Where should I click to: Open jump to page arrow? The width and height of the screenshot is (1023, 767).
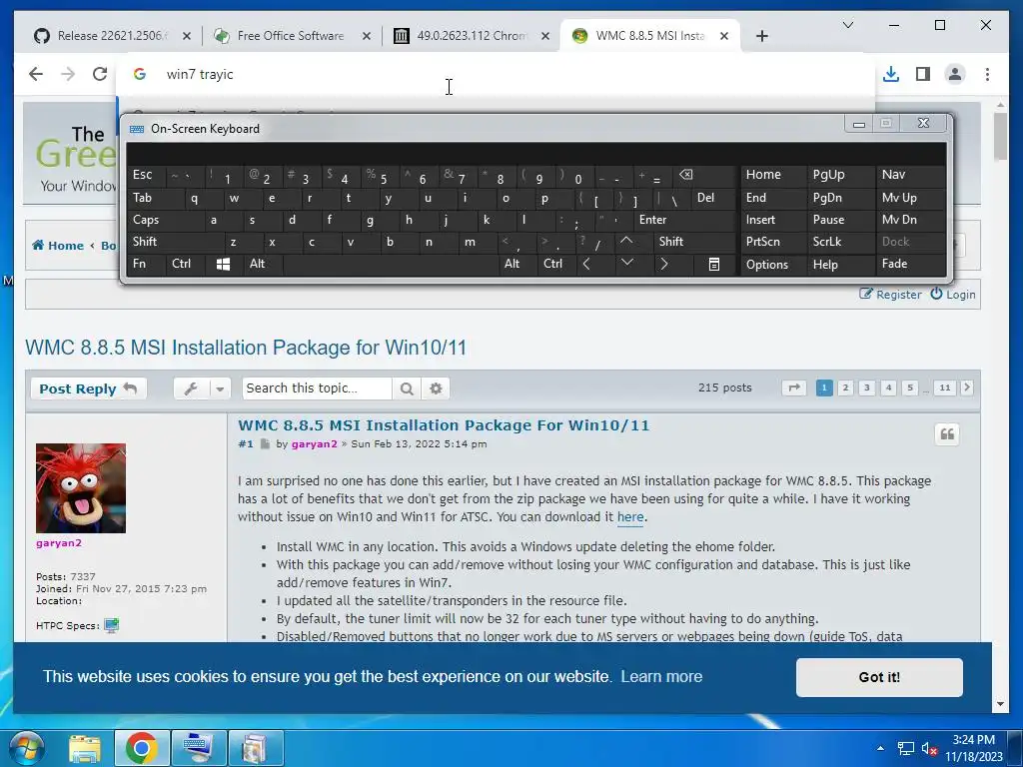(794, 388)
